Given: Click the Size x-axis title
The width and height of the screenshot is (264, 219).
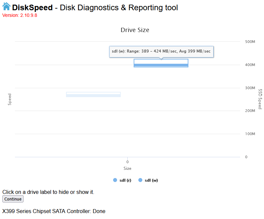Looking at the screenshot, I should [127, 168].
